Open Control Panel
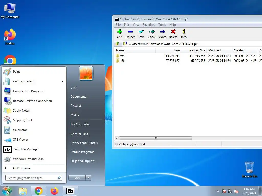The height and width of the screenshot is (196, 262). 80,134
